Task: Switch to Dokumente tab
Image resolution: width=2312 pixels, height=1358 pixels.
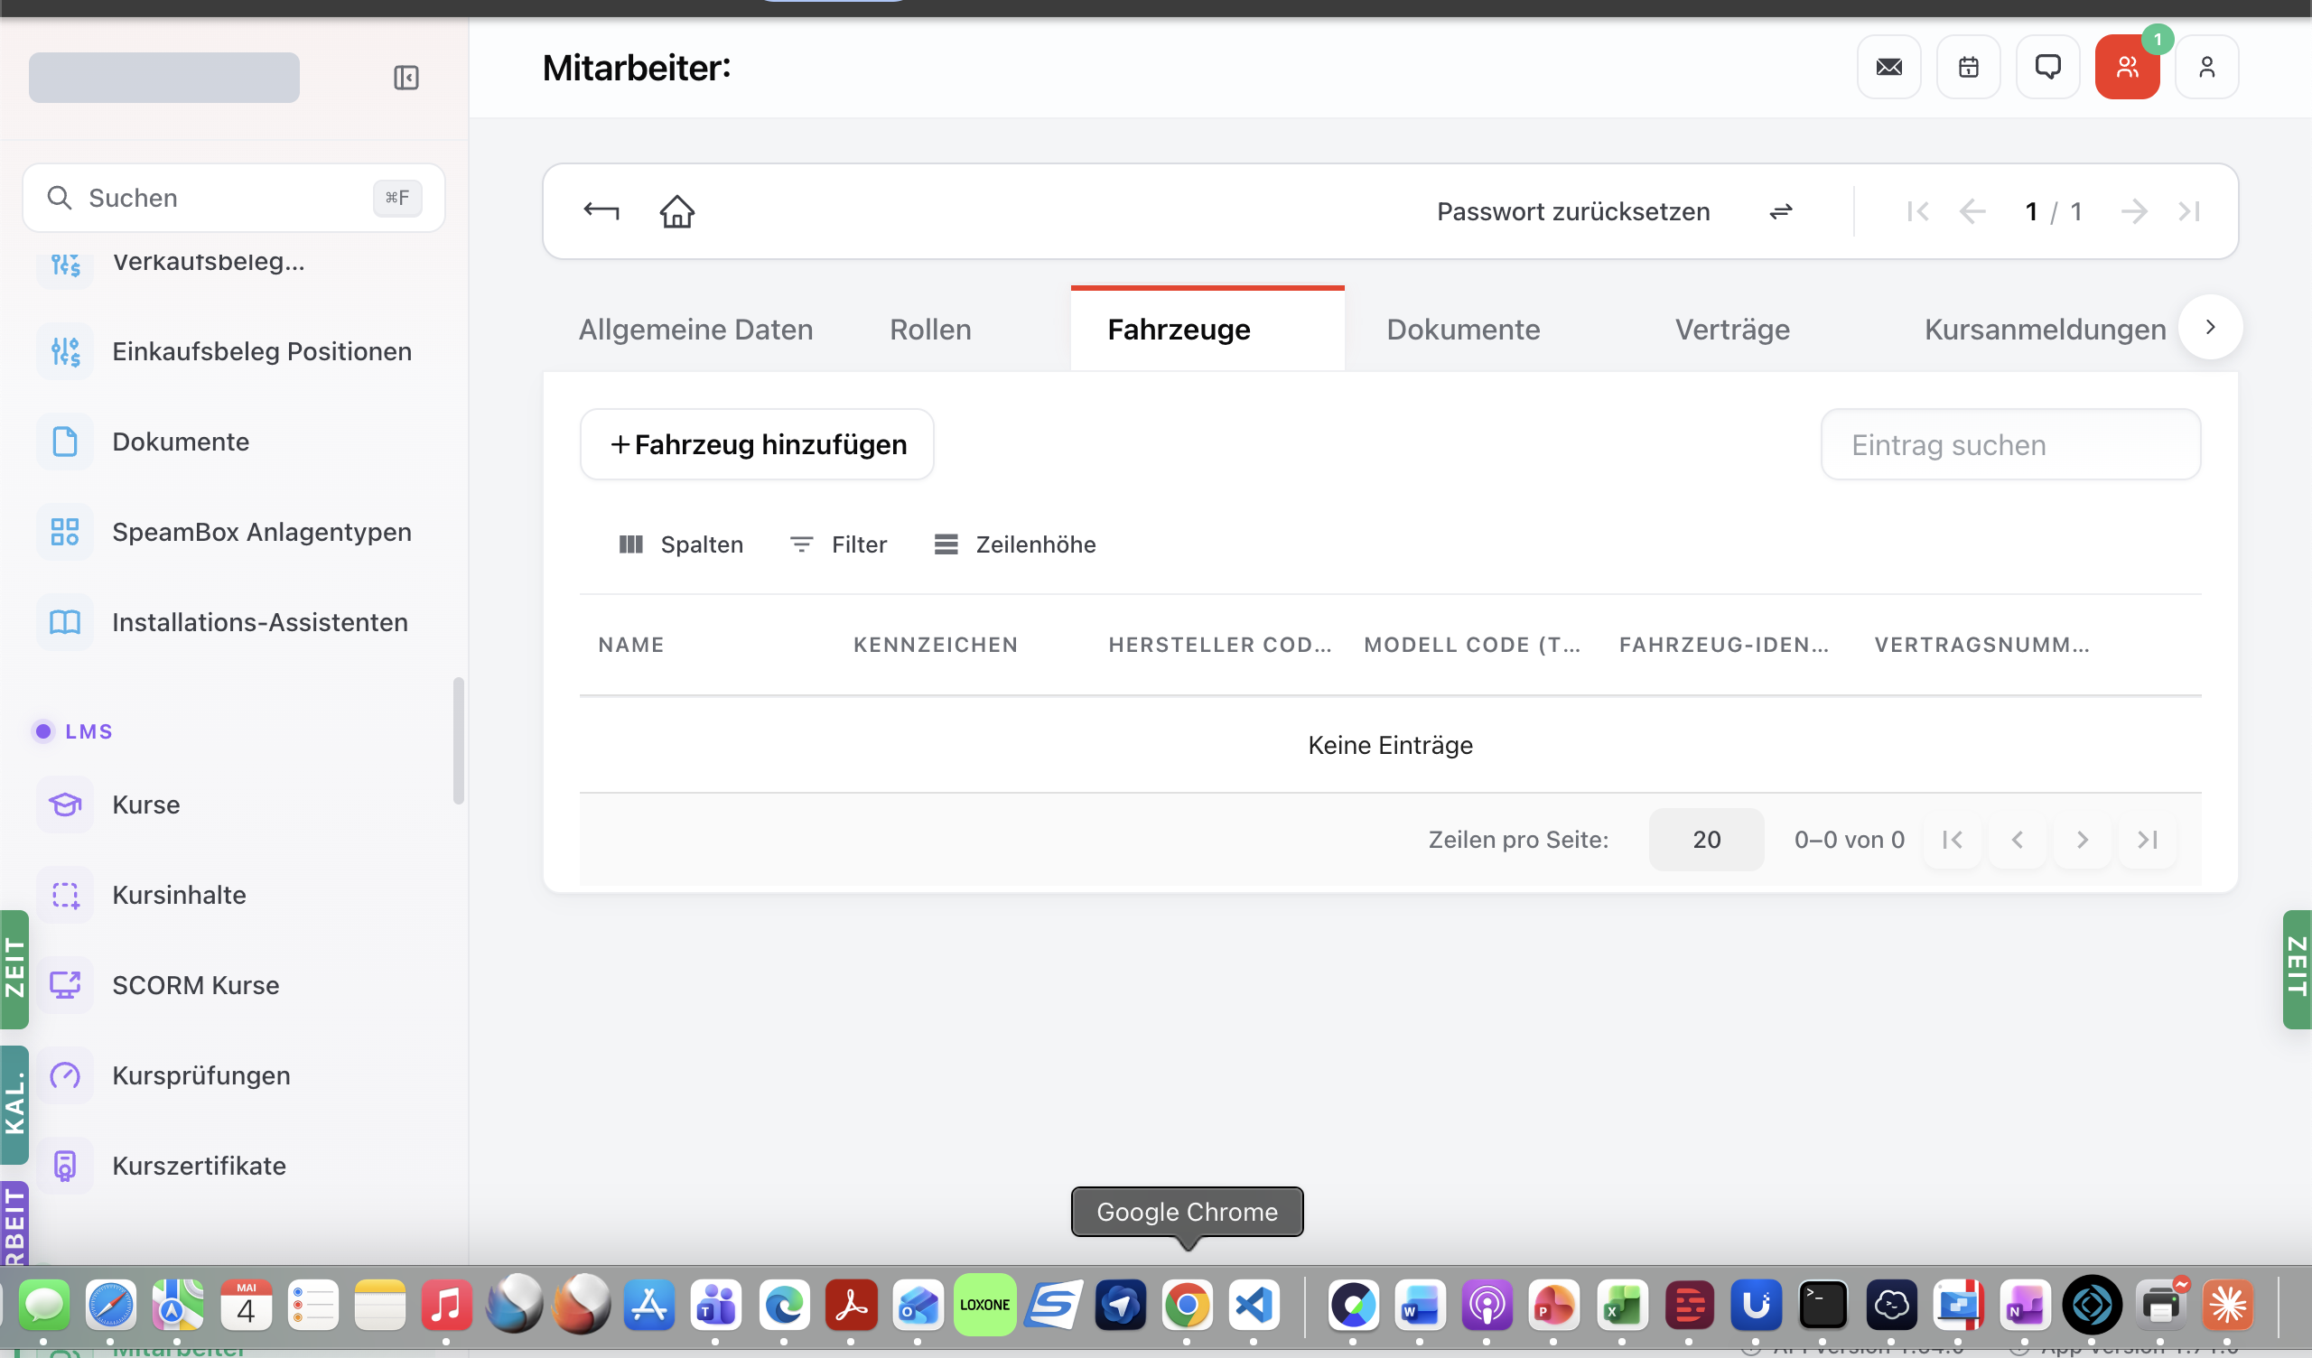Action: tap(1462, 330)
